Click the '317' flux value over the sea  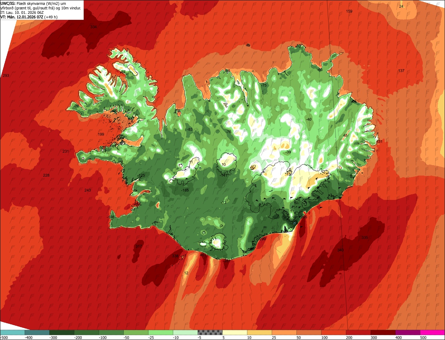(x=139, y=246)
